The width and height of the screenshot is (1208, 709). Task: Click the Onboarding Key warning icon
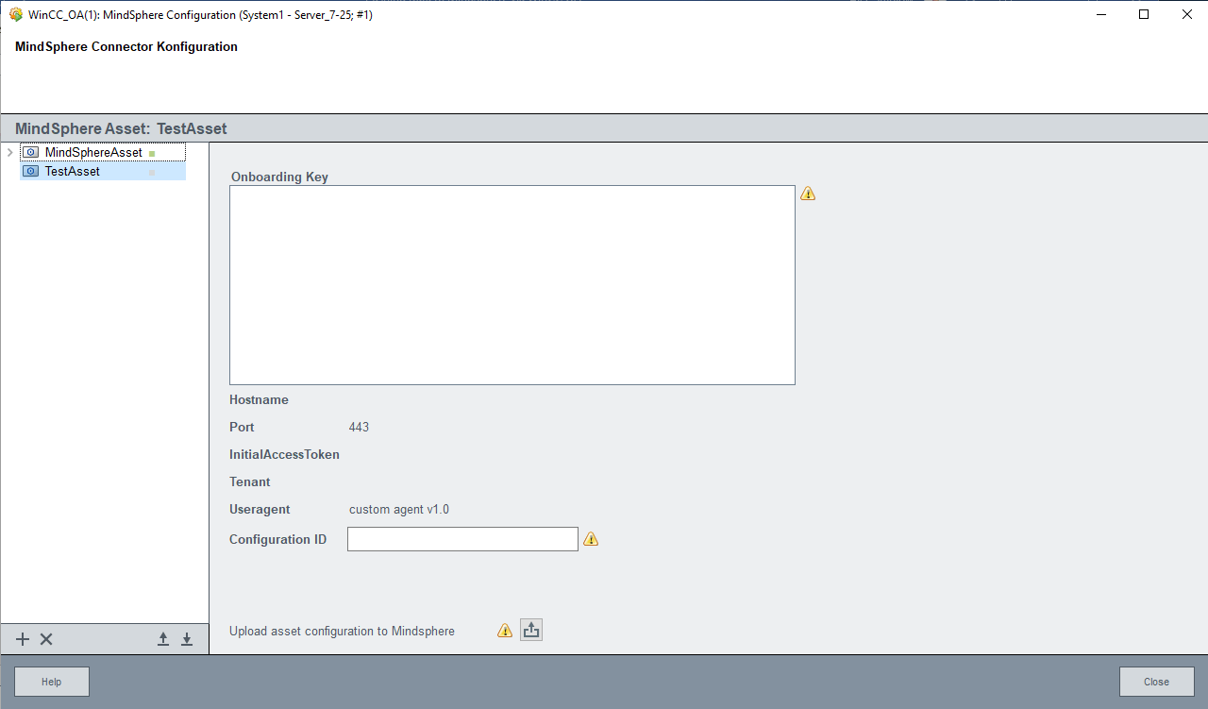[x=808, y=194]
